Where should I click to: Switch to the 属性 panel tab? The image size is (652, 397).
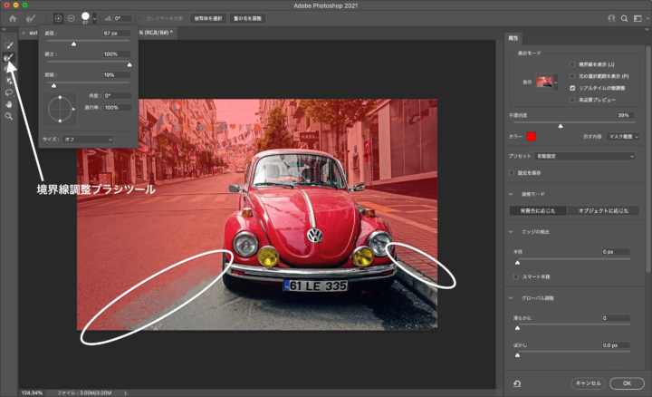(x=513, y=38)
